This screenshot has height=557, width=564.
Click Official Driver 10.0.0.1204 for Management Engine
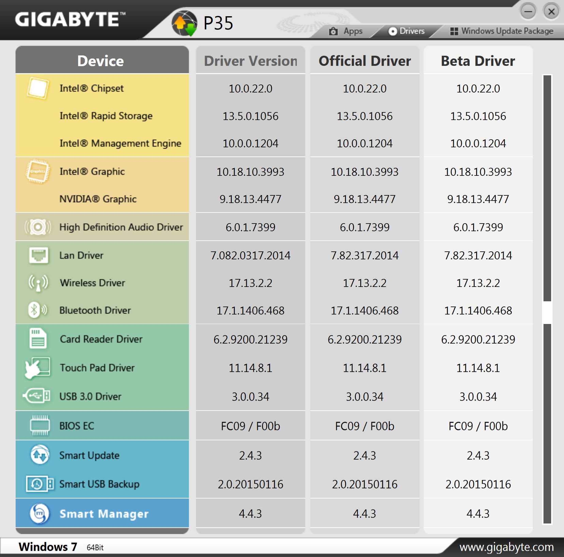pyautogui.click(x=365, y=143)
